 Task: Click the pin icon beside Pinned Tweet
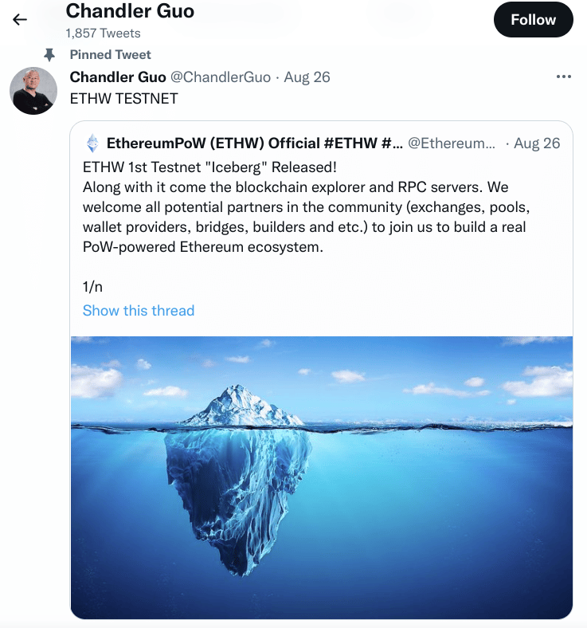point(49,54)
